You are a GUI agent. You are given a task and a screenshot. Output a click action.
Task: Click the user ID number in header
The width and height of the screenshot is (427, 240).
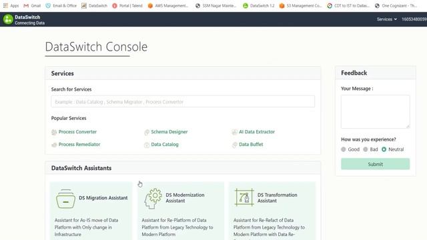pos(414,19)
